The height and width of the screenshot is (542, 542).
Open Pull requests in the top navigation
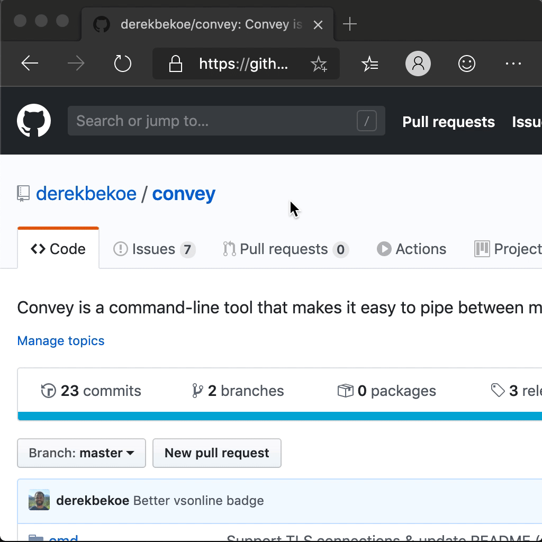(448, 122)
